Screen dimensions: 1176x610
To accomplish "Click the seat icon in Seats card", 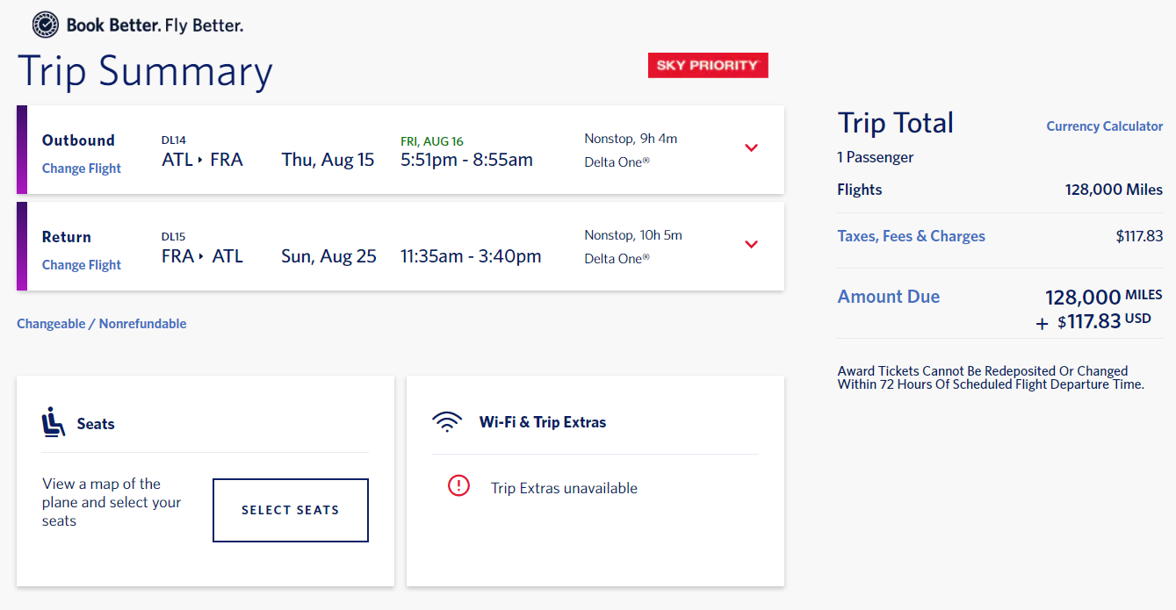I will [x=54, y=422].
